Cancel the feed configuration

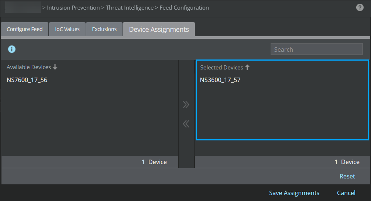[346, 193]
